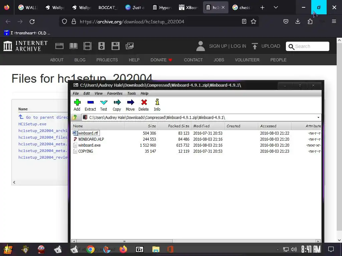The image size is (342, 256).
Task: Sort files by Size column header
Action: [x=141, y=126]
